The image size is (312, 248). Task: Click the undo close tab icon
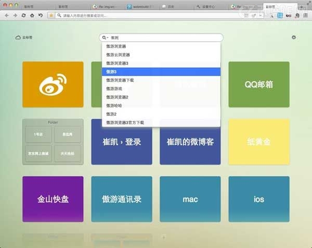[x=41, y=16]
